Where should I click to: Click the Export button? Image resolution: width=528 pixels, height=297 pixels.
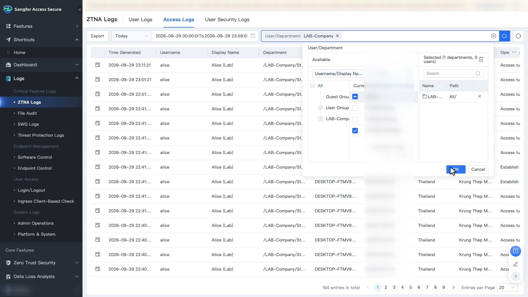coord(97,36)
